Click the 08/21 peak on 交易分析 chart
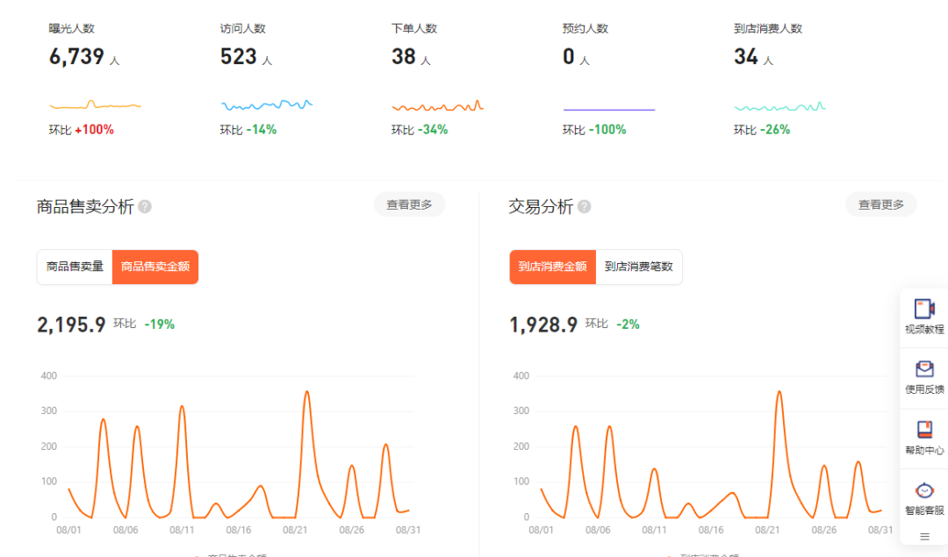Screen dimensions: 948x557 pyautogui.click(x=779, y=392)
